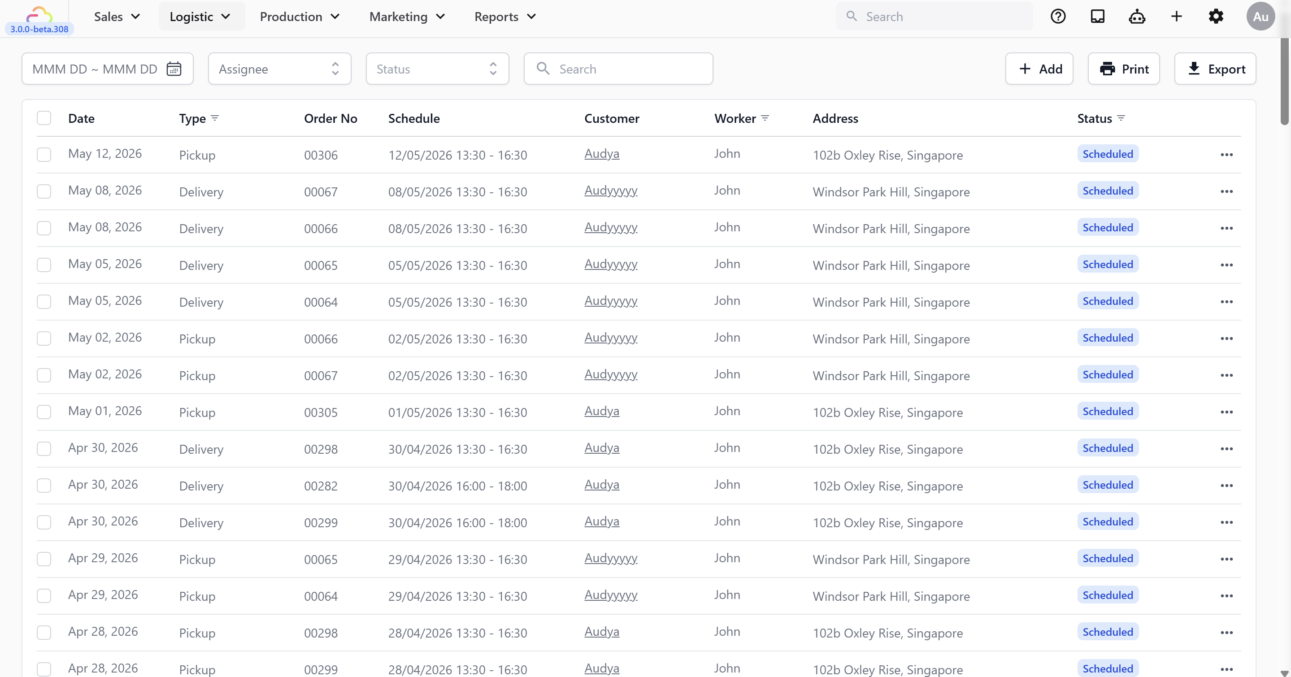Check the May 08 delivery row 00066
The height and width of the screenshot is (677, 1291).
click(44, 229)
